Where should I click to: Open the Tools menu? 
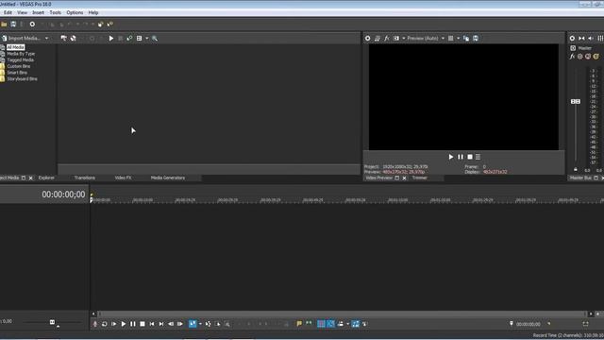(x=55, y=12)
